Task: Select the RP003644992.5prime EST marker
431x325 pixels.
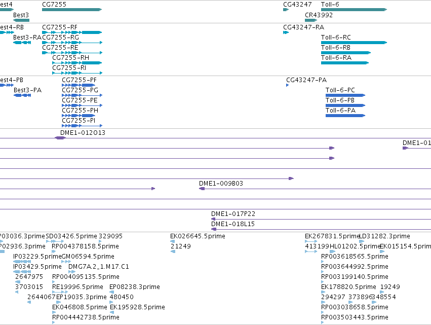Action: pos(323,272)
